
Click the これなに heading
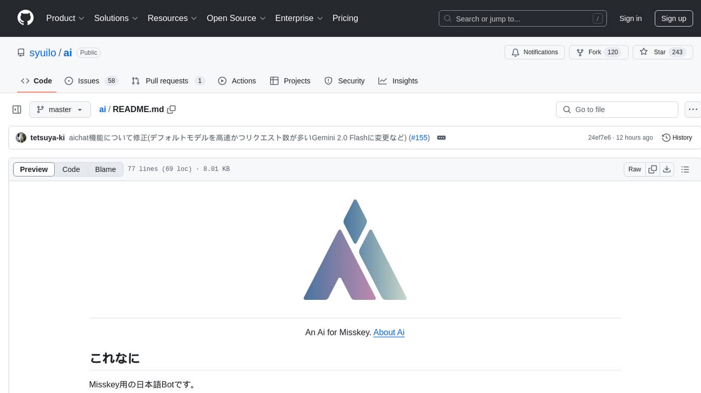tap(114, 358)
